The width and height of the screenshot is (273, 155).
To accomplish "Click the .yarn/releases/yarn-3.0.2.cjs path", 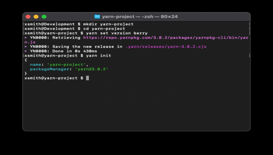I will point(166,47).
